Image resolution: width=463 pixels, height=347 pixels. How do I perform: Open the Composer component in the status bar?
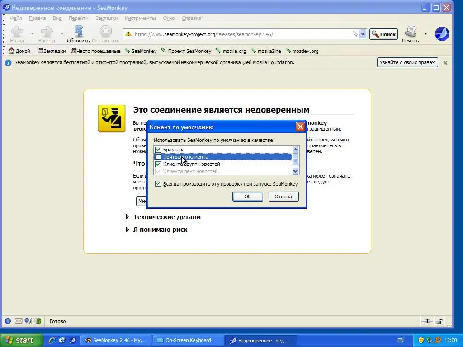28,321
